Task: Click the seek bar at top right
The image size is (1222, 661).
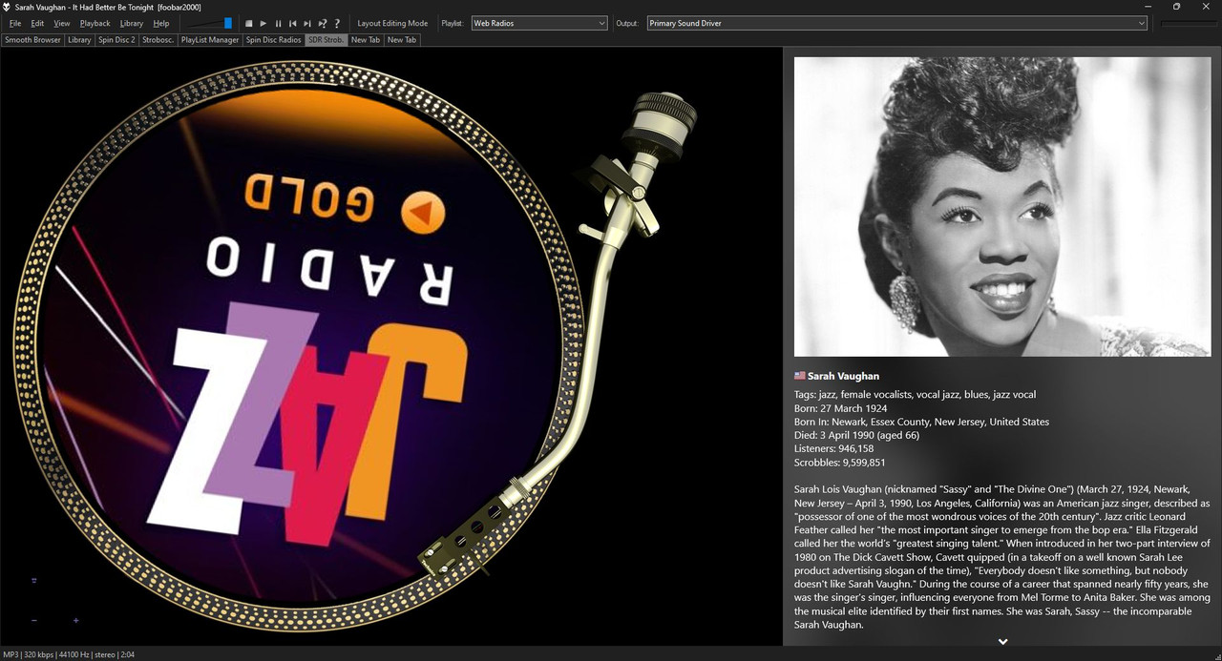Action: (1189, 23)
